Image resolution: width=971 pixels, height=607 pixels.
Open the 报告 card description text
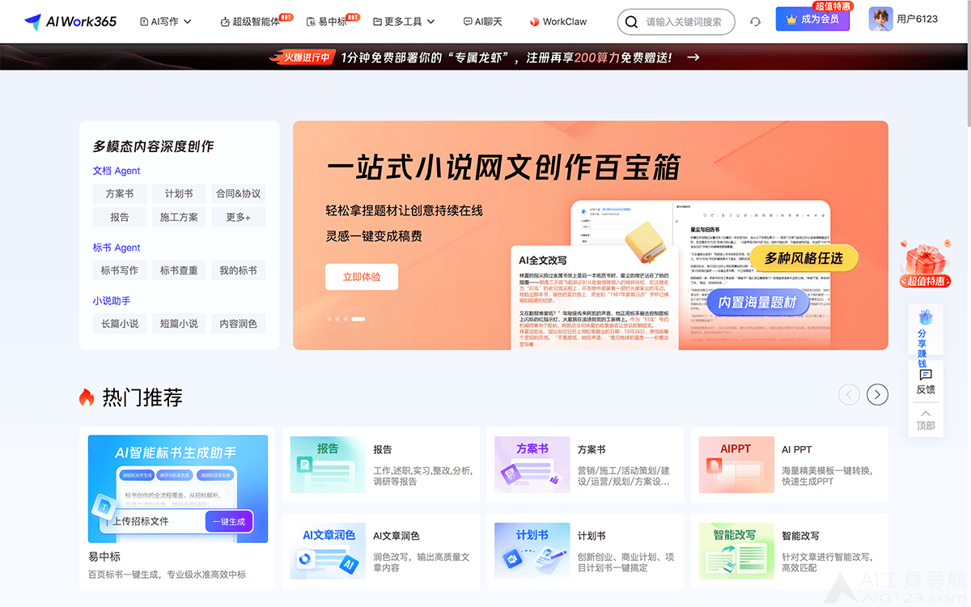(422, 476)
